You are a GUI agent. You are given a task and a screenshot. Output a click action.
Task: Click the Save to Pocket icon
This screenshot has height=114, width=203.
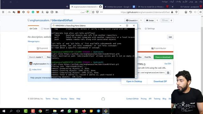[x=97, y=12]
